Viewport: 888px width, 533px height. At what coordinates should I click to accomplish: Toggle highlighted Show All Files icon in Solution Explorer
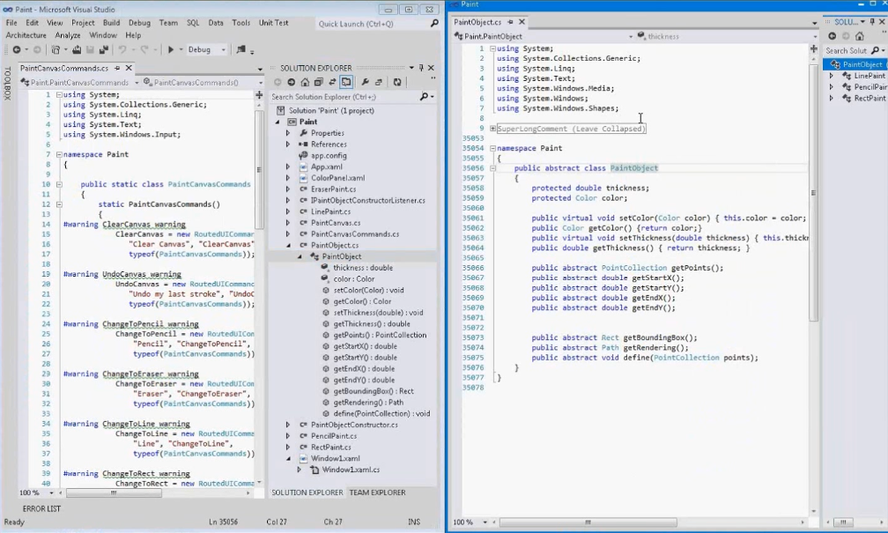[x=346, y=82]
